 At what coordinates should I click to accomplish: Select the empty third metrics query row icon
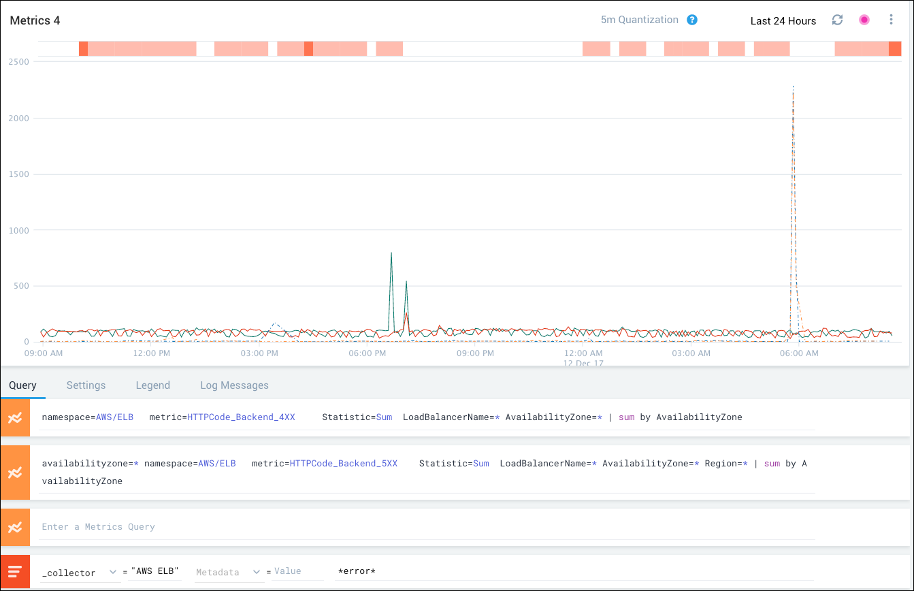pos(16,526)
